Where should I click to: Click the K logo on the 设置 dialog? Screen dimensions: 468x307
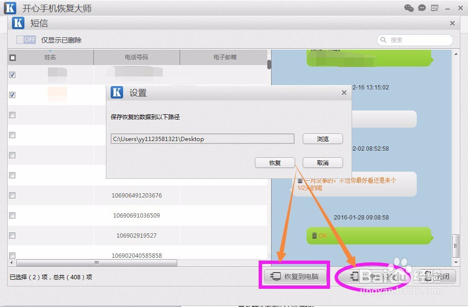116,92
